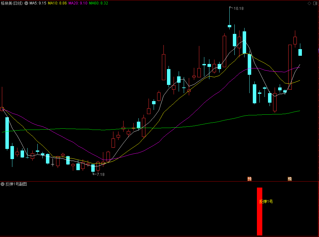
Task: Click the 榜 marker below the chart
Action: [x=290, y=179]
